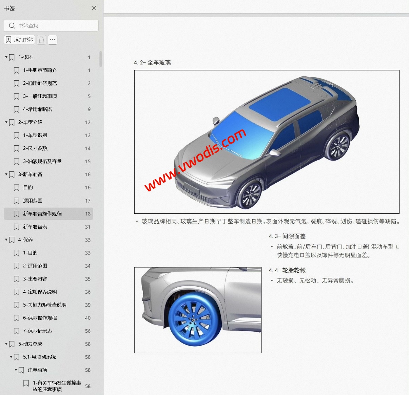
Task: Collapse the 1-概述 section
Action: tap(6, 57)
